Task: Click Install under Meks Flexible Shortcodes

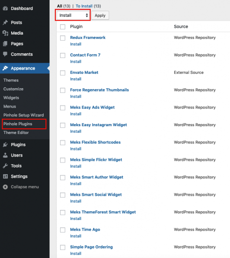Action: pos(76,149)
